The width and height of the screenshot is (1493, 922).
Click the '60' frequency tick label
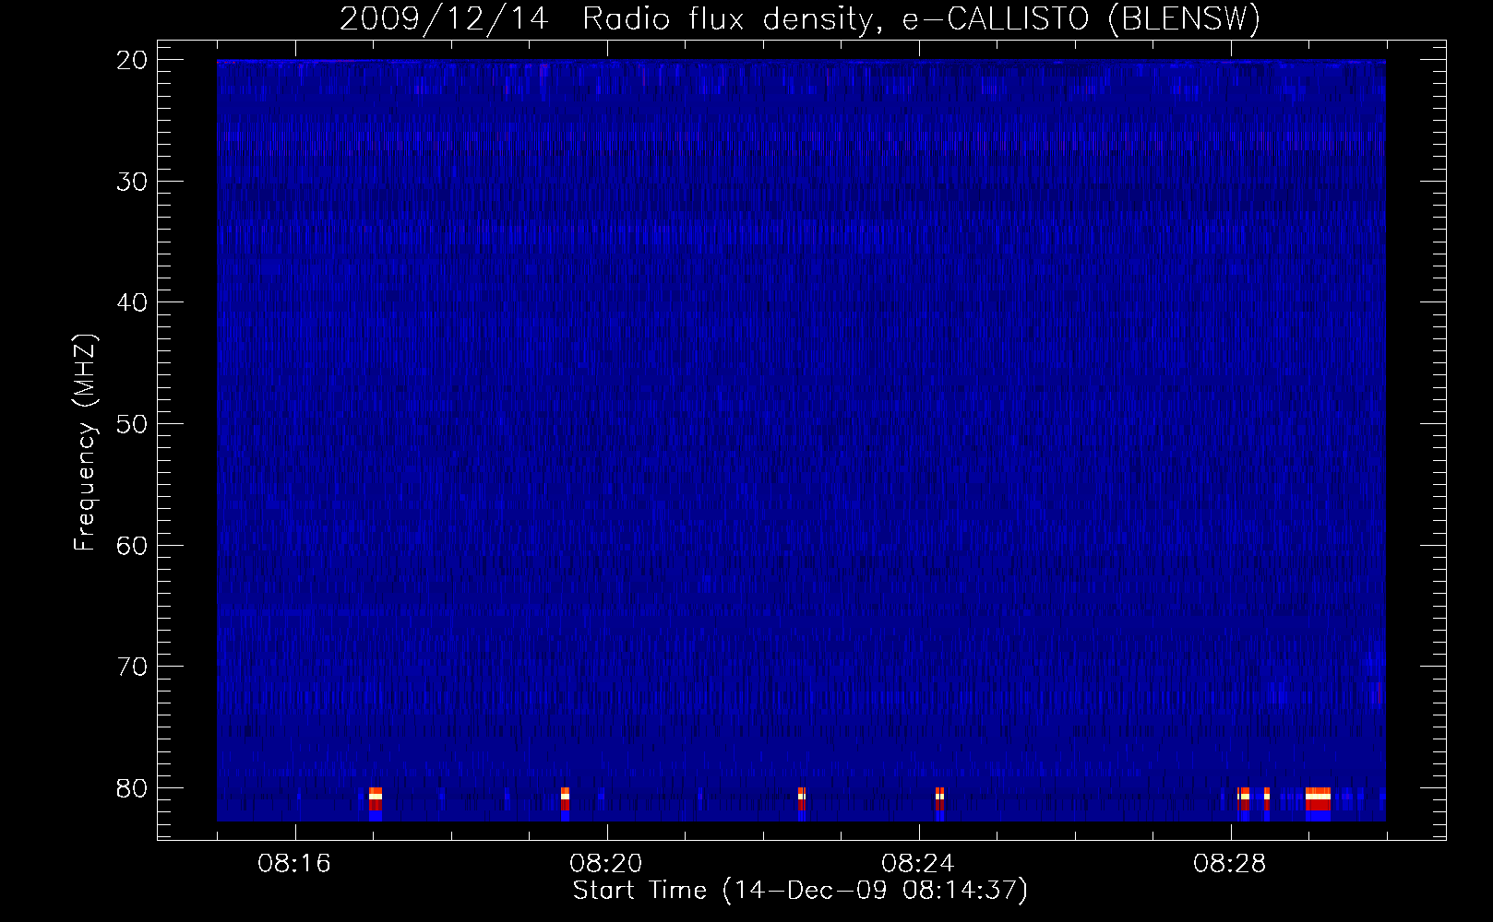click(x=132, y=546)
